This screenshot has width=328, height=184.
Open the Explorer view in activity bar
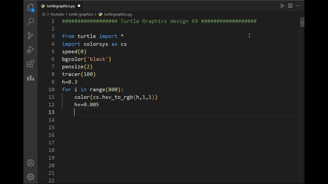point(31,8)
